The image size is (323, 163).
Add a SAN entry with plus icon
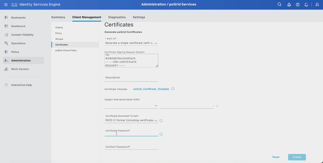pyautogui.click(x=217, y=106)
